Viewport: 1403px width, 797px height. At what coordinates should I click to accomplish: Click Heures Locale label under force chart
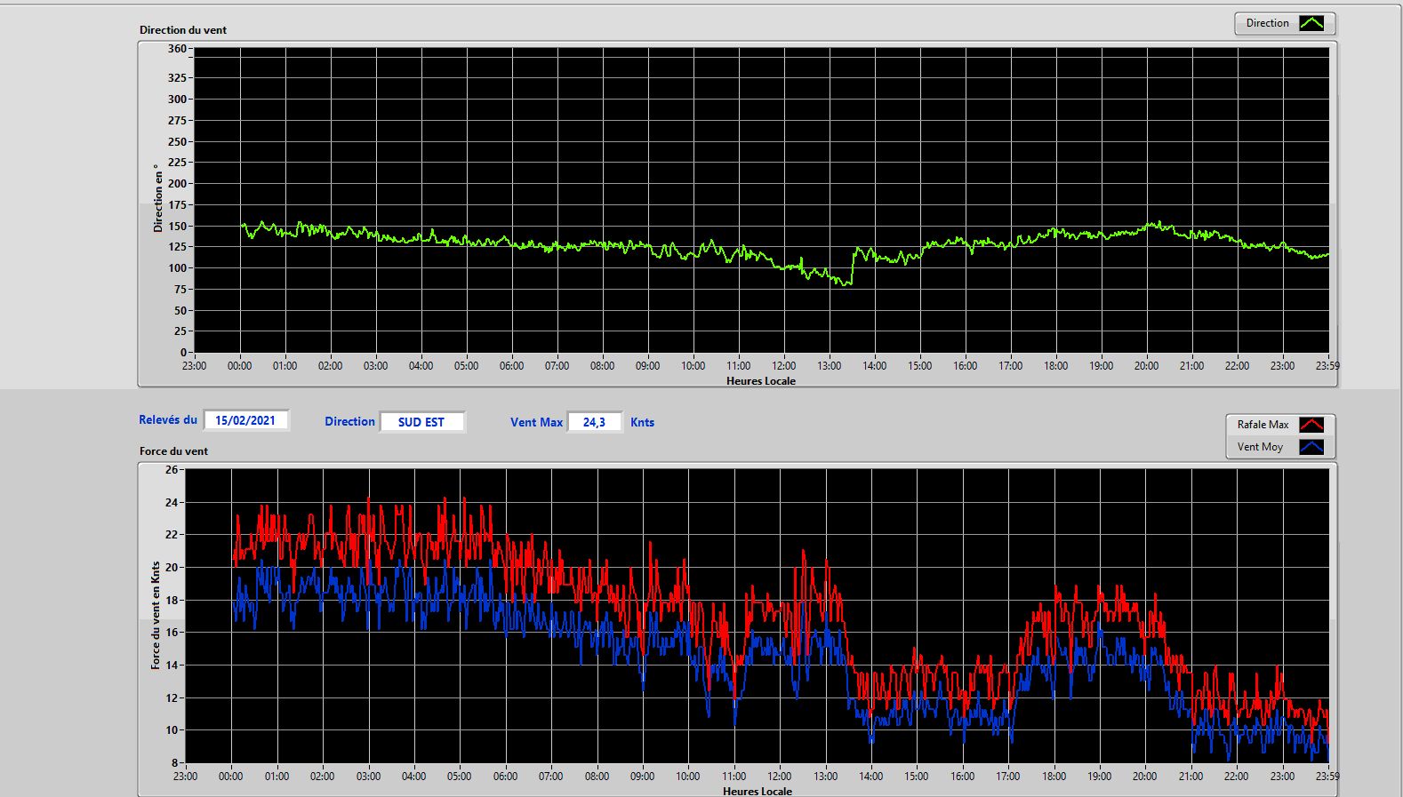pos(758,791)
